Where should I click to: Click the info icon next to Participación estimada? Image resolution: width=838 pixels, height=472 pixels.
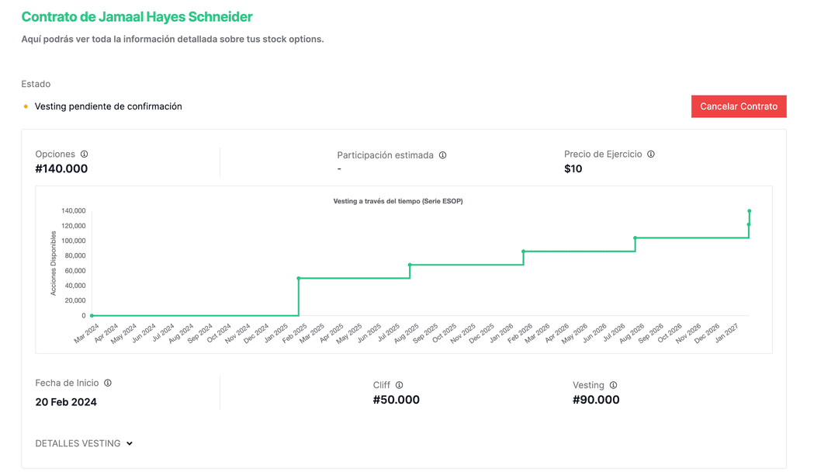443,155
